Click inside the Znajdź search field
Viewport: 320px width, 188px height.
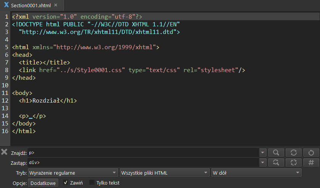pyautogui.click(x=143, y=153)
